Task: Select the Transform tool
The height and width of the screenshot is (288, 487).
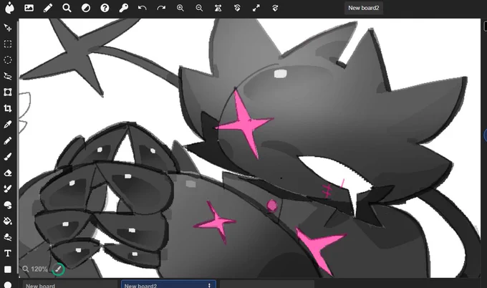Action: tap(8, 92)
